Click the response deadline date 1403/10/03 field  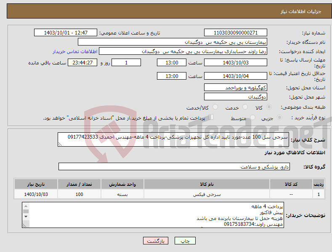236,62
